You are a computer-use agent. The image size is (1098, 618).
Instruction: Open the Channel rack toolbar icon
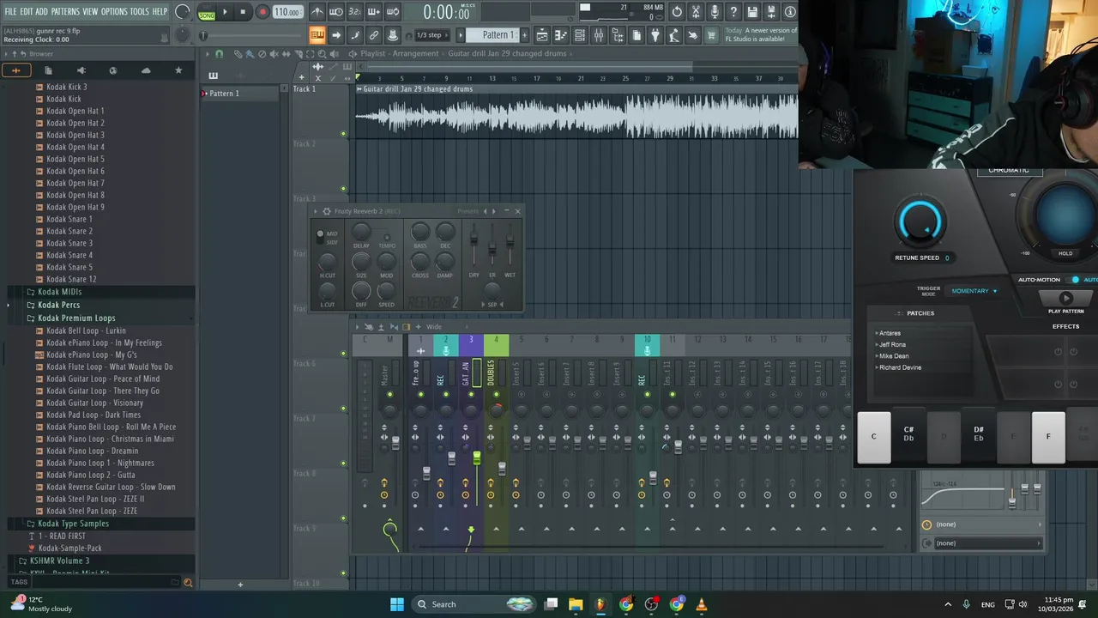point(580,35)
